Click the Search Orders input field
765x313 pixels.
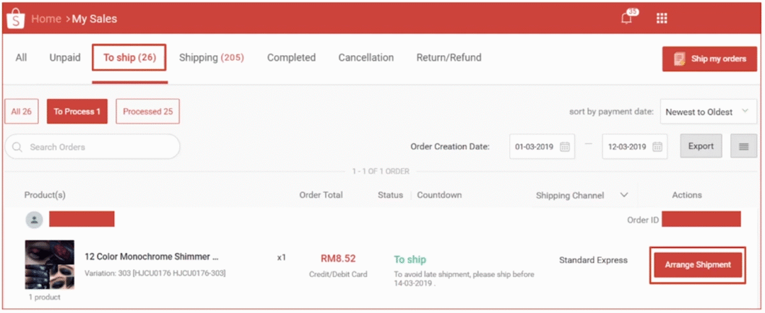[x=99, y=147]
